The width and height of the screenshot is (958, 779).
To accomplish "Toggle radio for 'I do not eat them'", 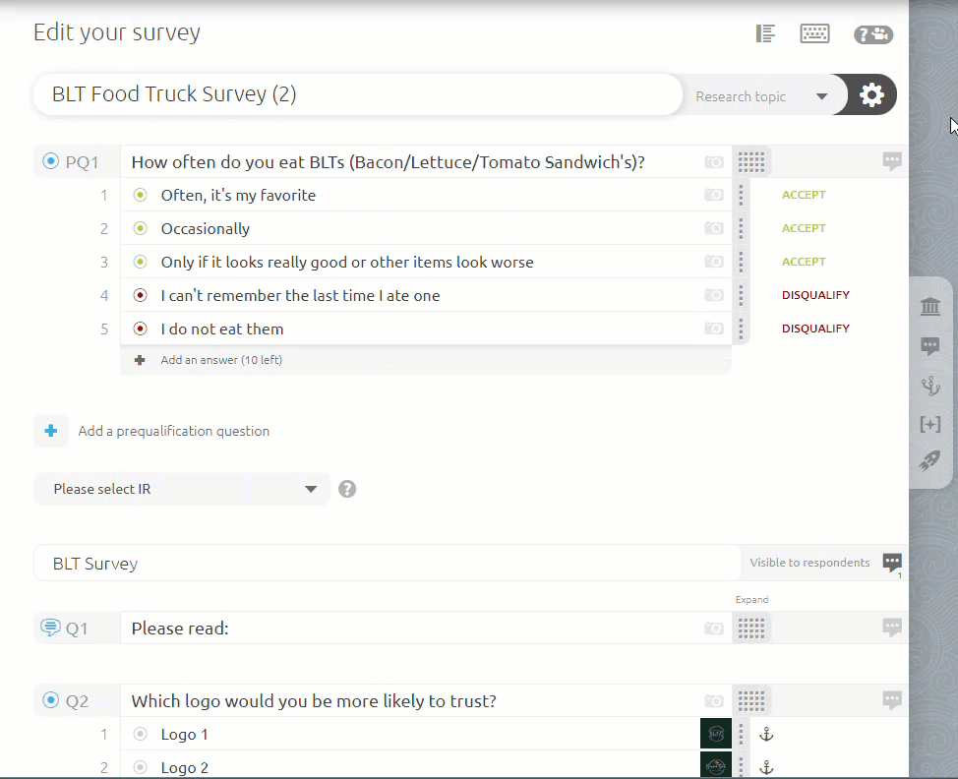I will tap(140, 330).
